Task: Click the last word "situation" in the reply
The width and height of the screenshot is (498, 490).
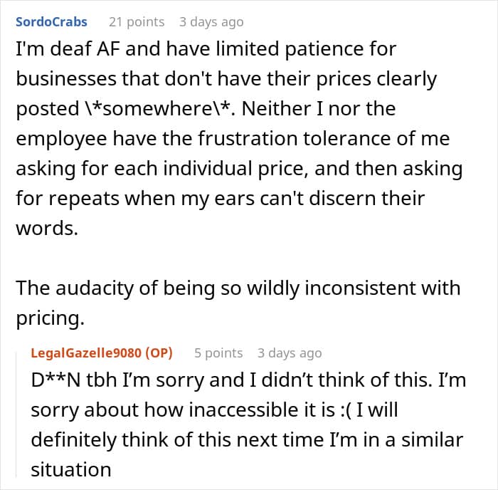Action: pos(71,469)
